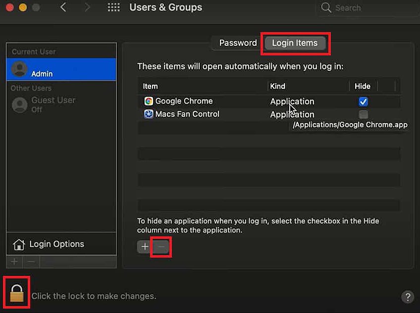Click the Login Options house icon
Viewport: 420px width, 313px height.
(x=19, y=244)
